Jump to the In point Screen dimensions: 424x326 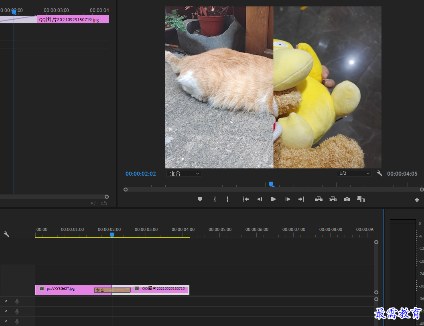click(245, 199)
